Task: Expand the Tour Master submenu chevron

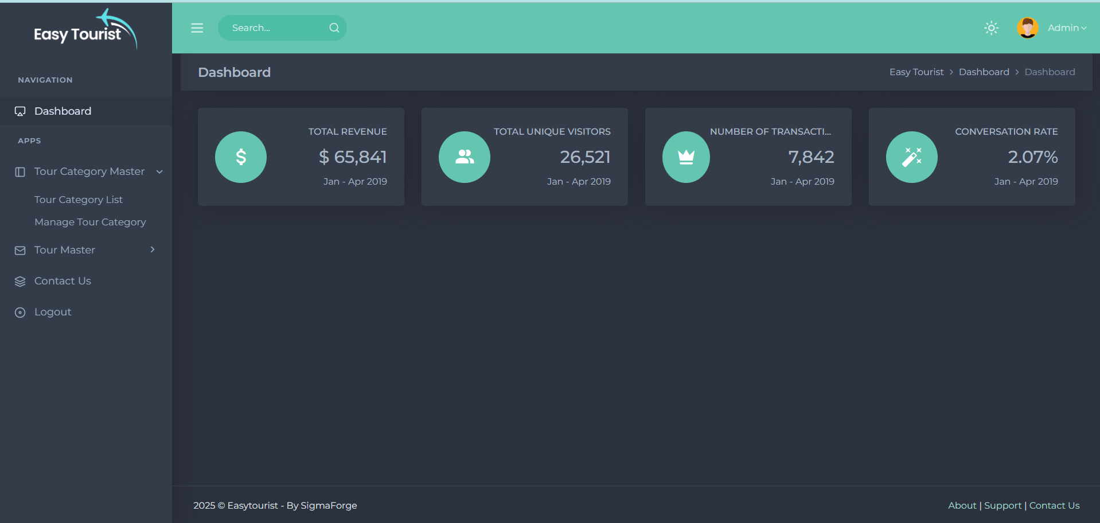Action: click(x=152, y=249)
